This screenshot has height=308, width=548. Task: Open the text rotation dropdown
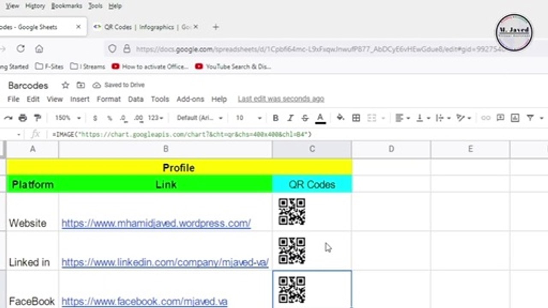pyautogui.click(x=464, y=118)
